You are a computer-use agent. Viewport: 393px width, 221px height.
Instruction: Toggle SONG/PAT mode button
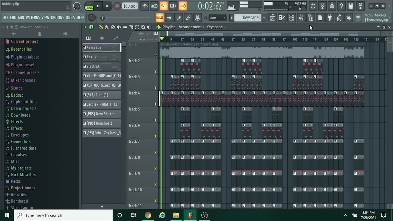tap(89, 6)
